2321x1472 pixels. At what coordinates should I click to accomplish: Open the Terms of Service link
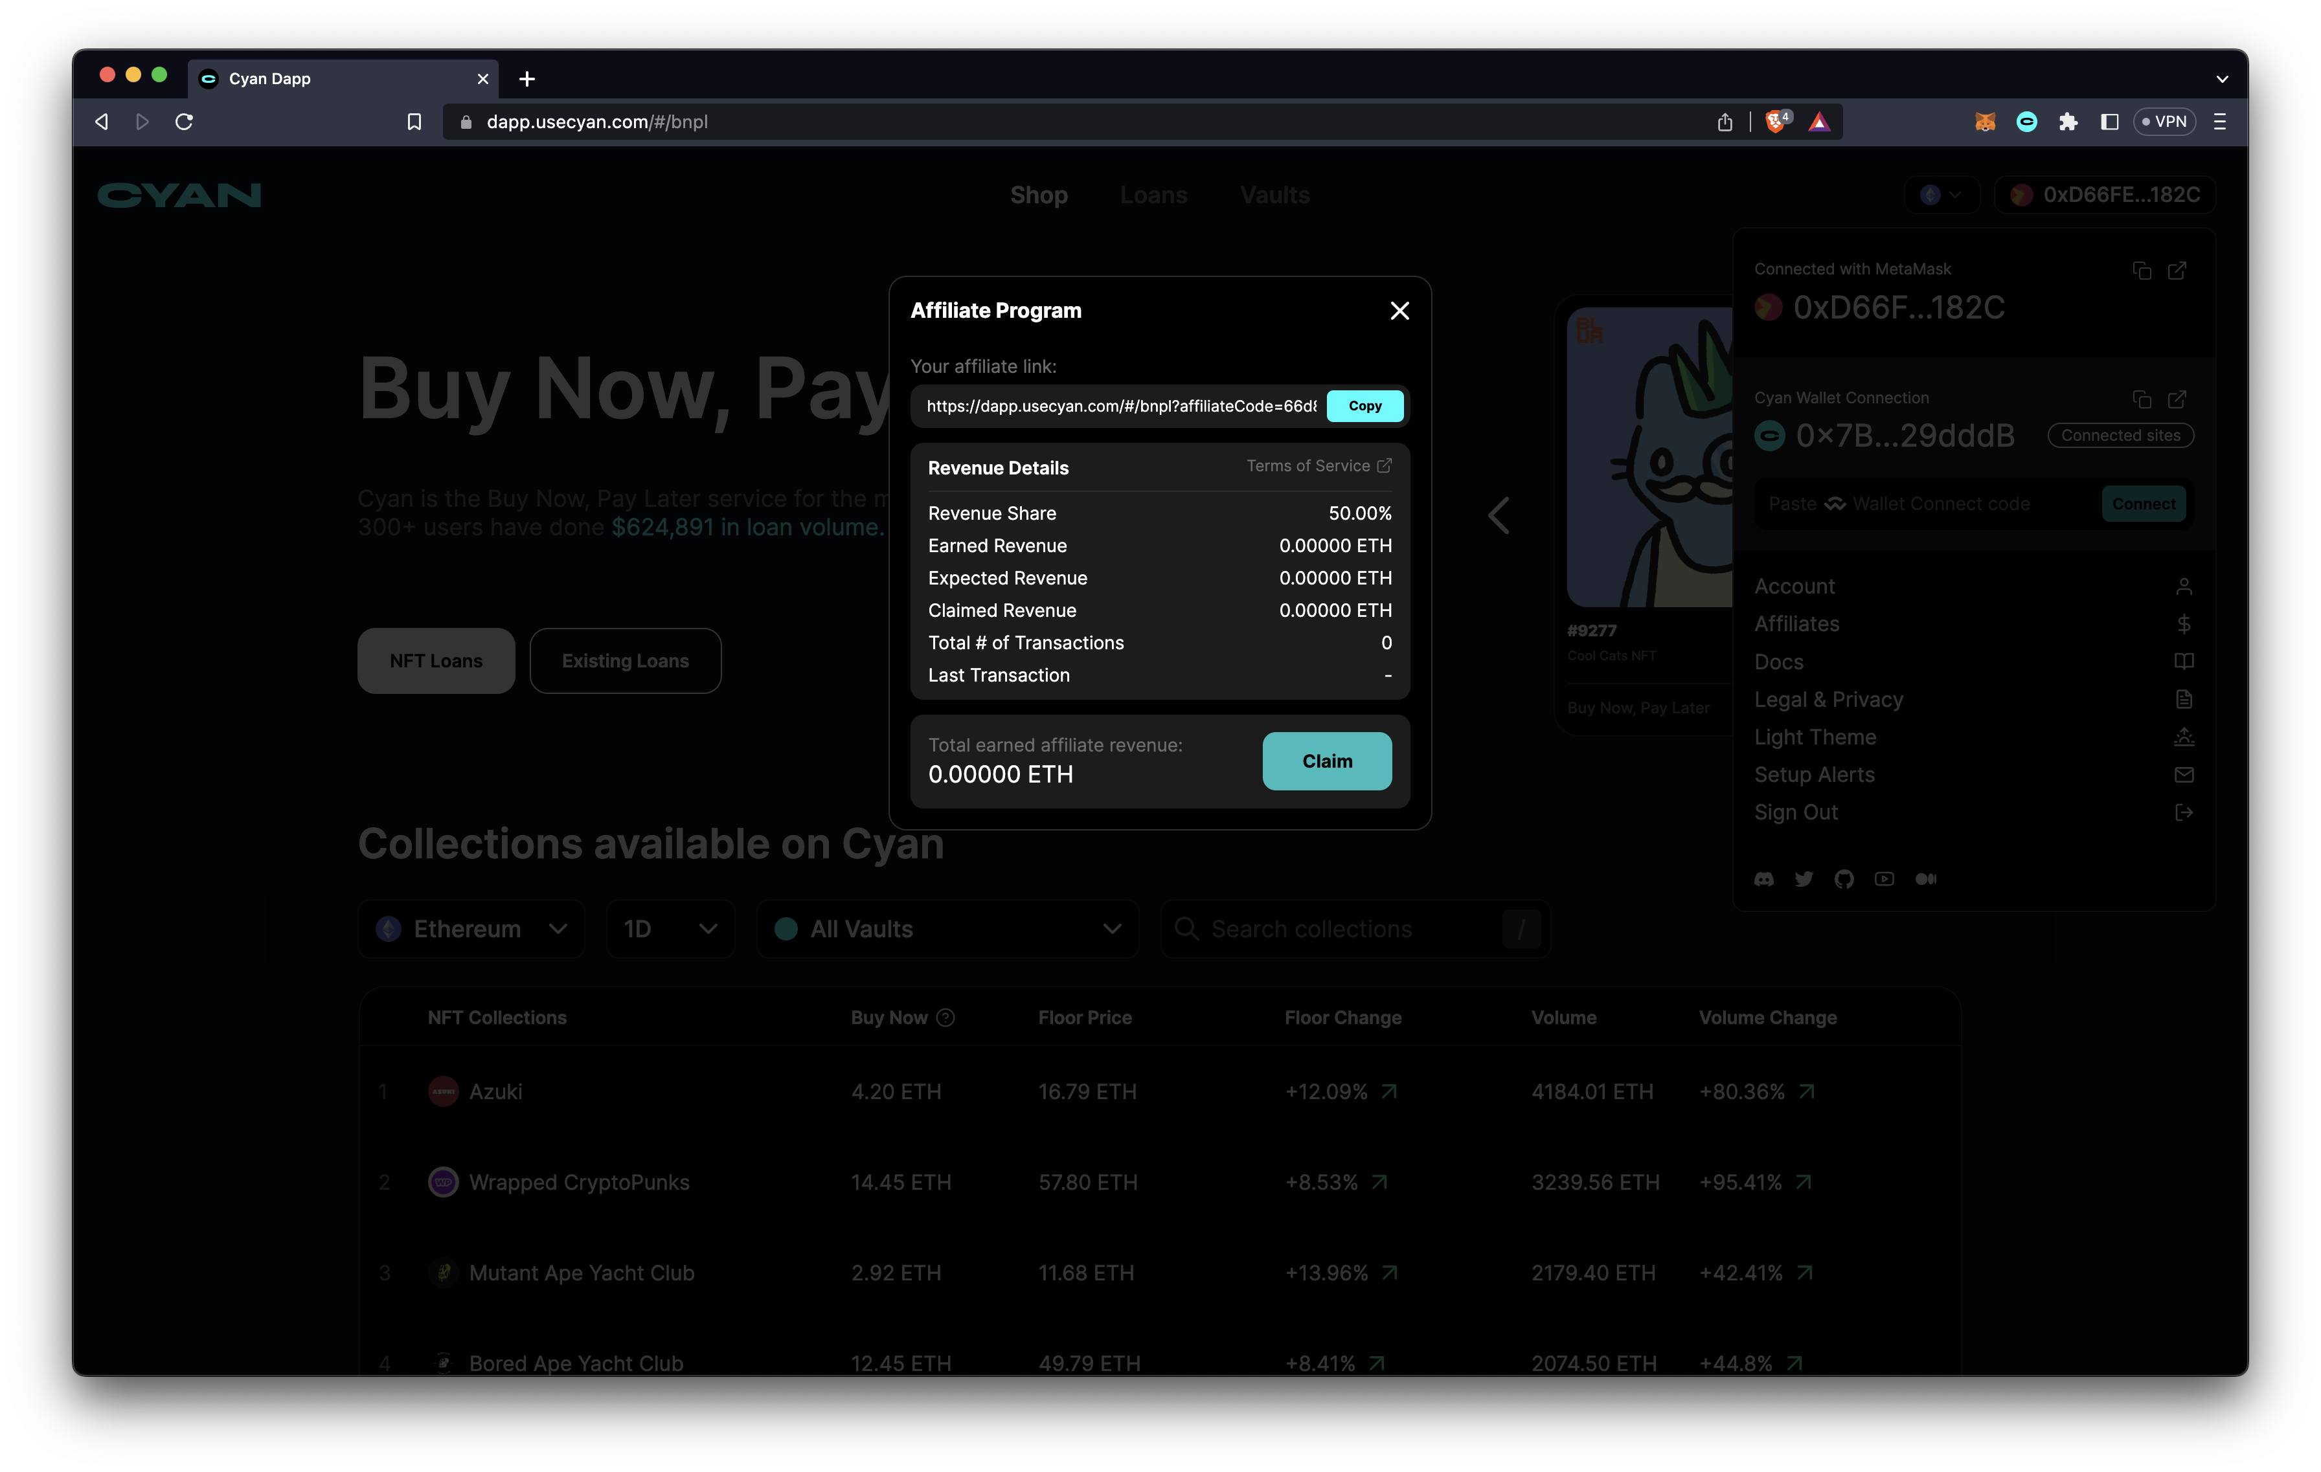[x=1318, y=466]
